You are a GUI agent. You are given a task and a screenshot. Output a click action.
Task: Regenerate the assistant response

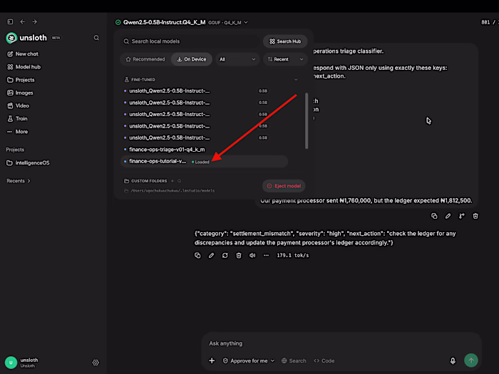point(225,255)
